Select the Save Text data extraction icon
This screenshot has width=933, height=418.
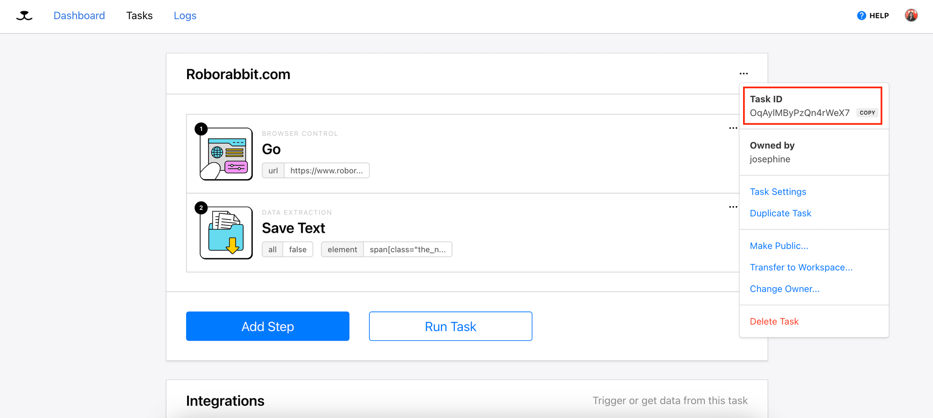[226, 231]
